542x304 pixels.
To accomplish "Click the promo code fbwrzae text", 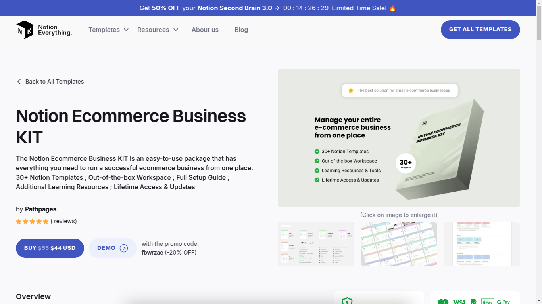I will [x=152, y=253].
